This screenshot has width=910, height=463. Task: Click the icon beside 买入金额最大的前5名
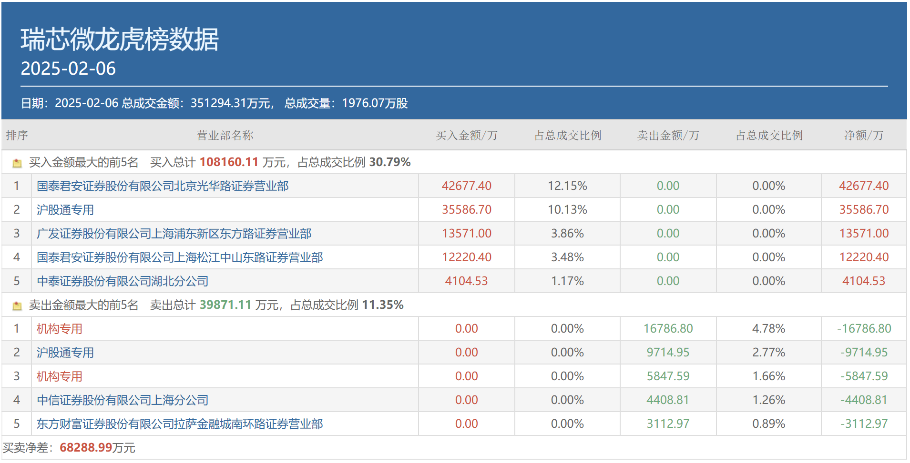17,163
